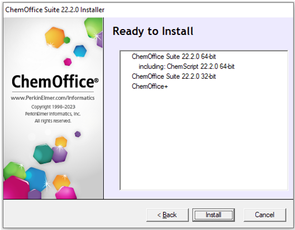The height and width of the screenshot is (230, 295).
Task: Click the copyright 1998–2023 text
Action: tap(53, 107)
